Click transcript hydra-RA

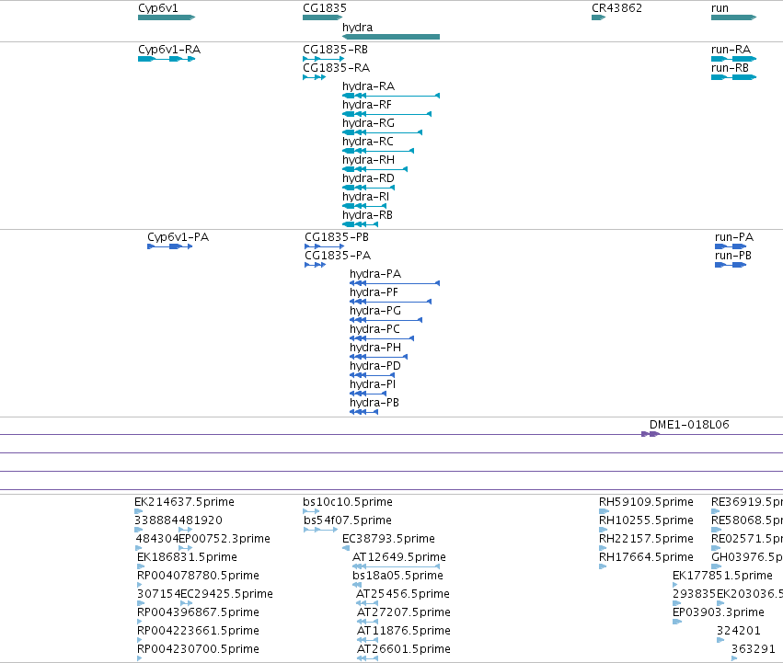tap(391, 96)
